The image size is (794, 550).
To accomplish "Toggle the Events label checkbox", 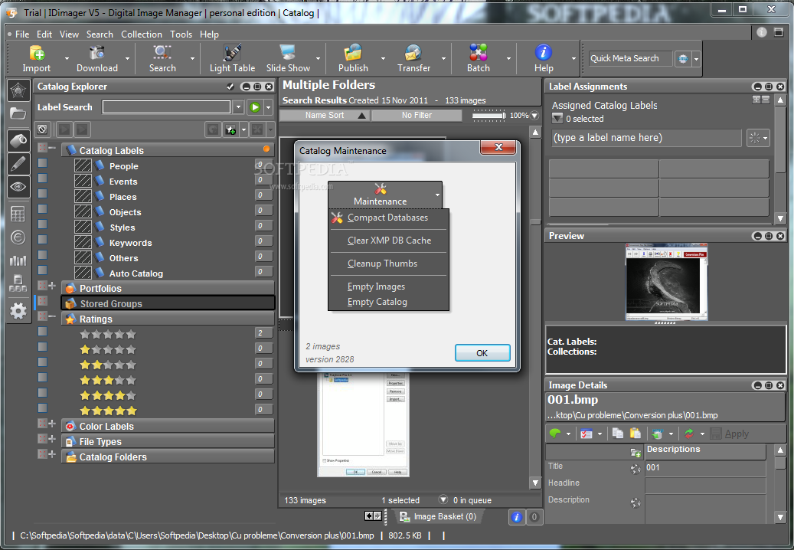I will click(x=43, y=178).
